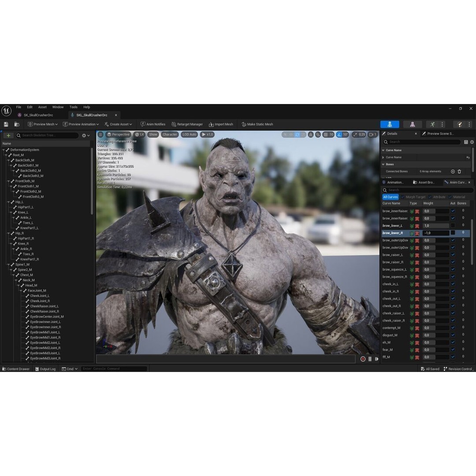This screenshot has height=476, width=476.
Task: Step forward one frame in preview
Action: [377, 359]
